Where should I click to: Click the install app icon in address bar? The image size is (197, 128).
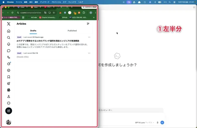50,13
